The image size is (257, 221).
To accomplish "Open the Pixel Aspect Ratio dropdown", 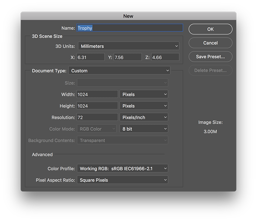I will click(x=122, y=180).
